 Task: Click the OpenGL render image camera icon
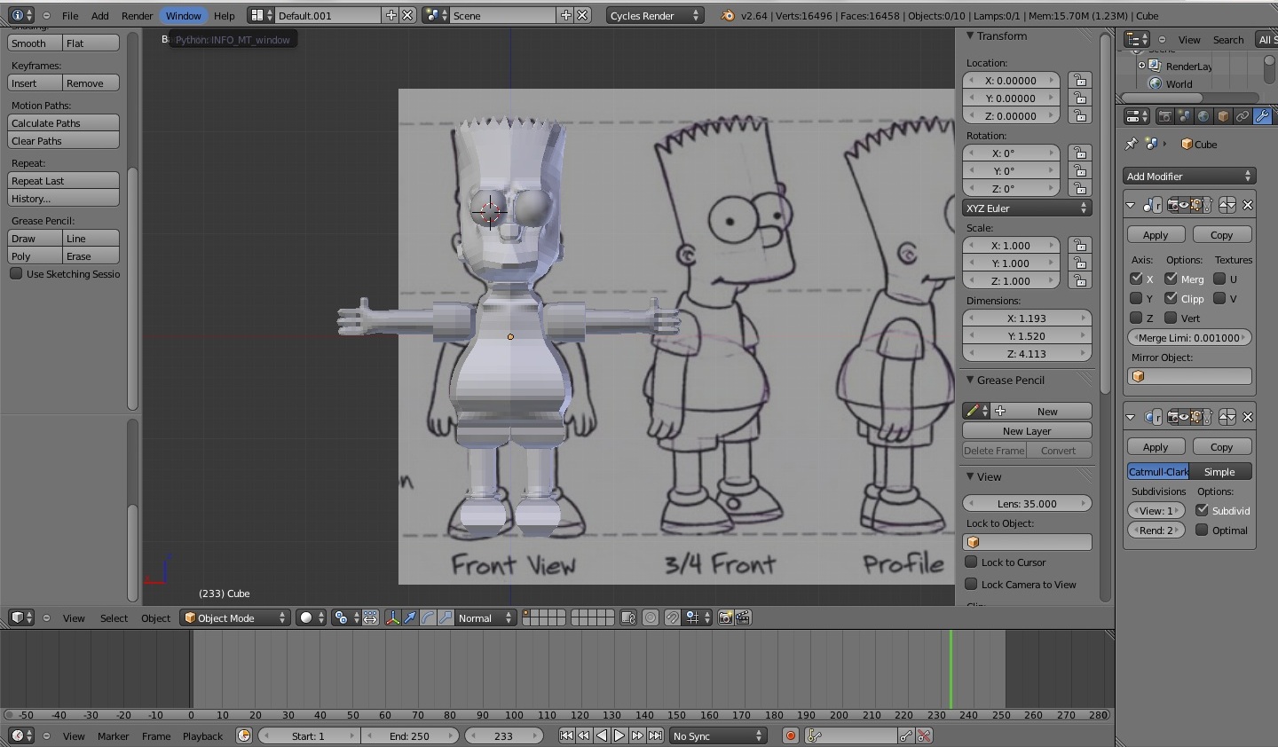(725, 617)
